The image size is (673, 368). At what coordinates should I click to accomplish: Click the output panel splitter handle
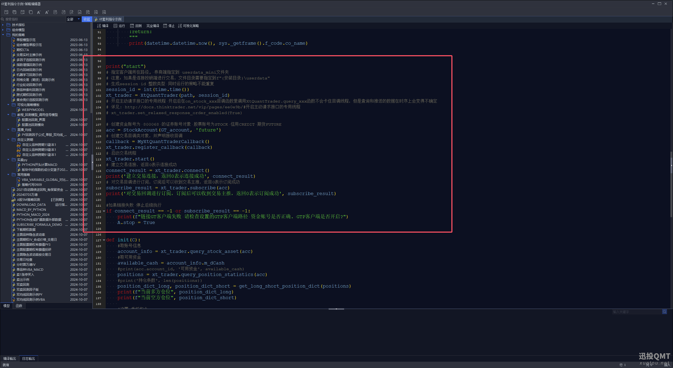point(336,309)
